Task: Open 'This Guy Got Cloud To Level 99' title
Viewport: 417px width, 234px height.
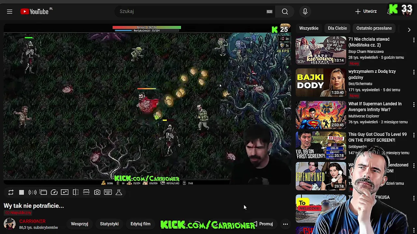Action: pyautogui.click(x=378, y=137)
